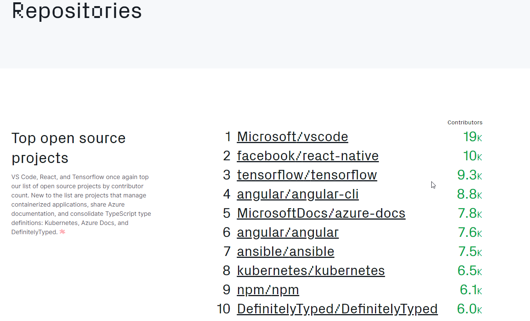Image resolution: width=530 pixels, height=321 pixels.
Task: Open the angular/angular repository link
Action: pyautogui.click(x=288, y=232)
